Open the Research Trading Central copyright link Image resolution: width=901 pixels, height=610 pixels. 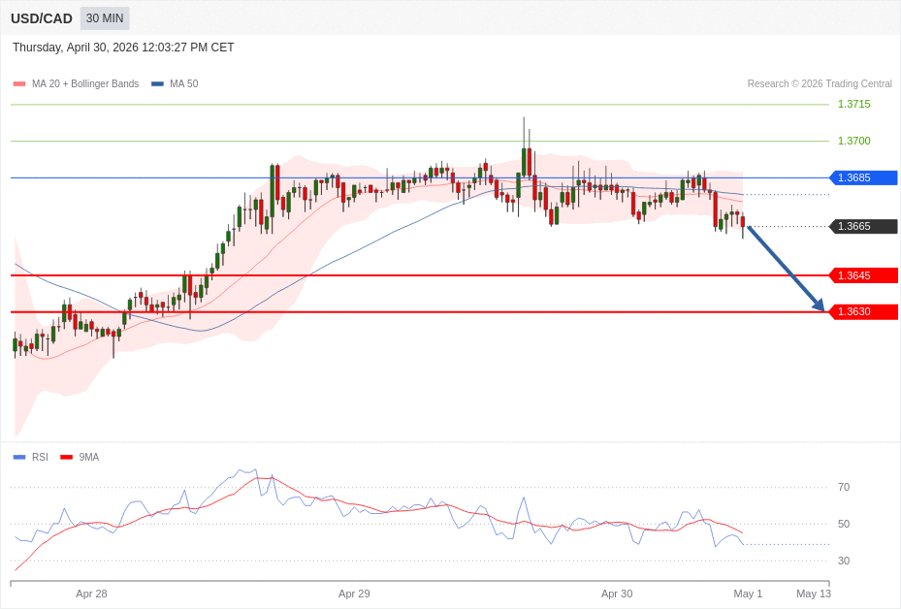click(x=819, y=84)
